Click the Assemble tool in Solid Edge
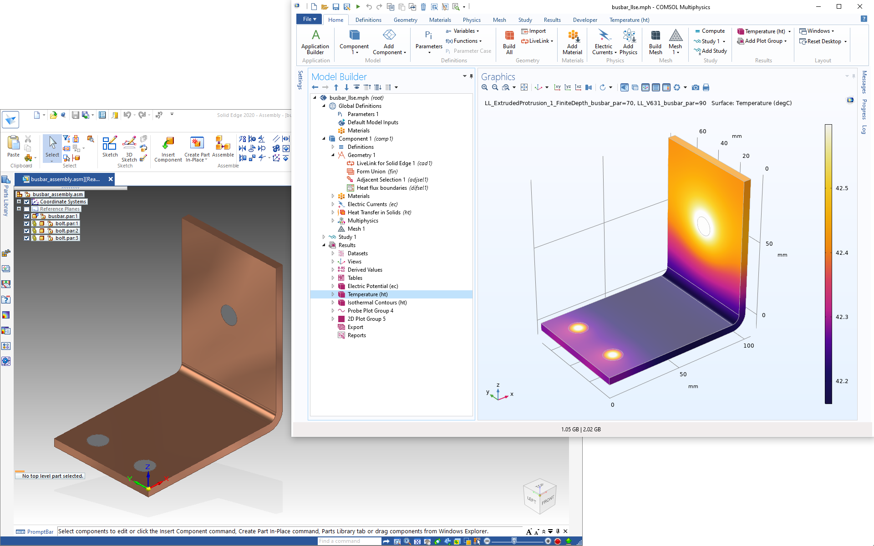Screen dimensions: 874x546 click(x=223, y=147)
